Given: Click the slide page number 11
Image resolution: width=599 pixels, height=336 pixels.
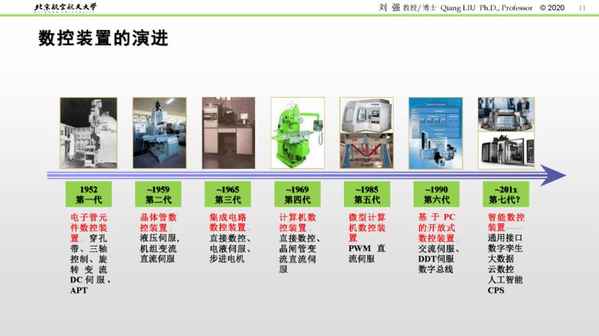Looking at the screenshot, I should pos(582,8).
